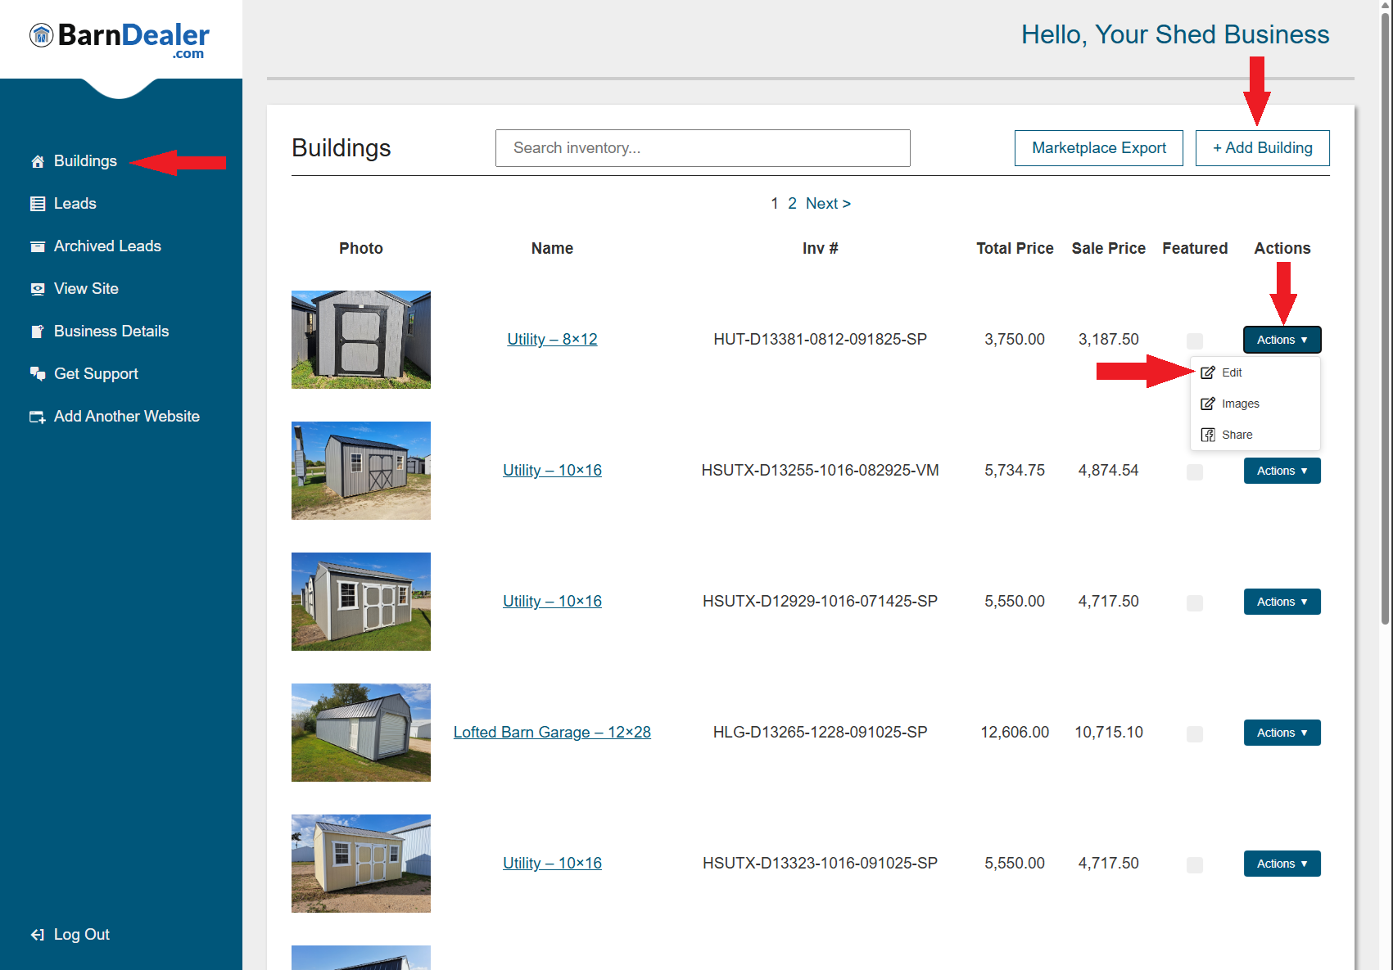
Task: Click the Lofted Barn Garage photo
Action: (x=361, y=733)
